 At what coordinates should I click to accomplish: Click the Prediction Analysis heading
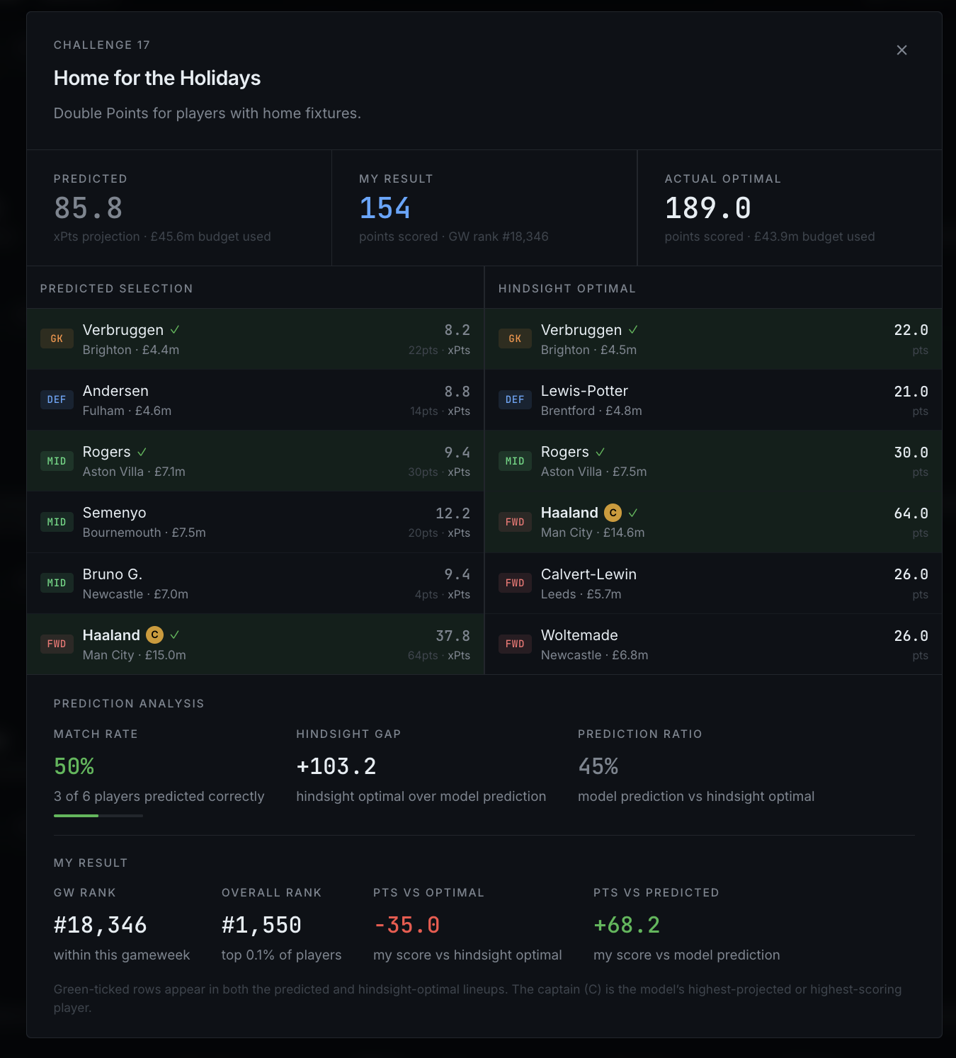[x=129, y=704]
